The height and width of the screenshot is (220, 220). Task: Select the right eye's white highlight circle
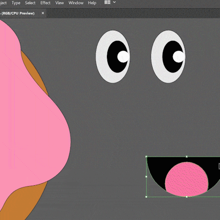pos(179,57)
